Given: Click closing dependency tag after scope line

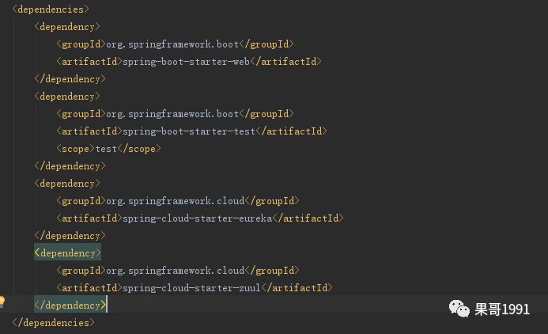Looking at the screenshot, I should click(70, 166).
